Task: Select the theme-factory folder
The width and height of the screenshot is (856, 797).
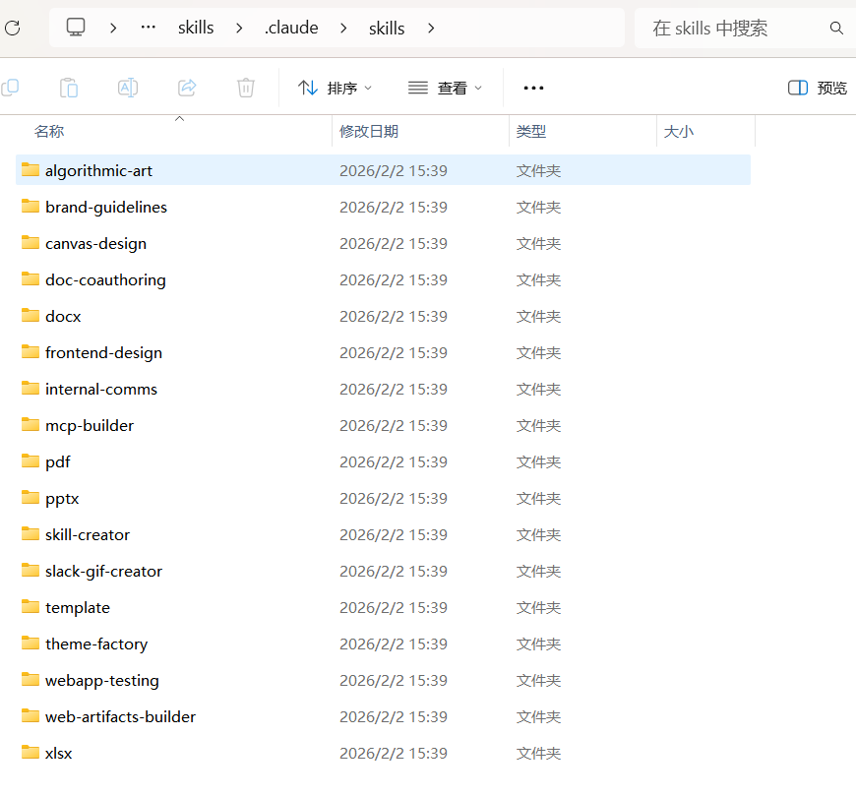Action: click(x=384, y=644)
